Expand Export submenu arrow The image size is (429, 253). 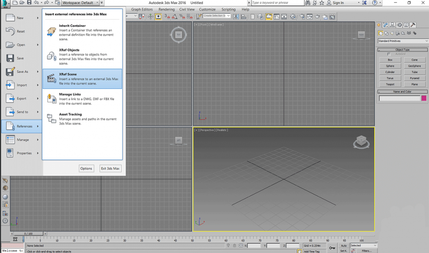[38, 98]
